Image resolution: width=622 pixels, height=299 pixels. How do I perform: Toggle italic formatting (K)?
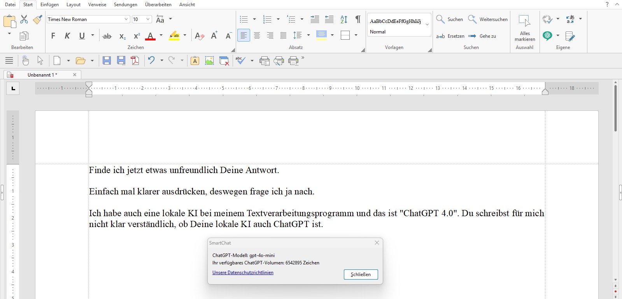[x=67, y=36]
